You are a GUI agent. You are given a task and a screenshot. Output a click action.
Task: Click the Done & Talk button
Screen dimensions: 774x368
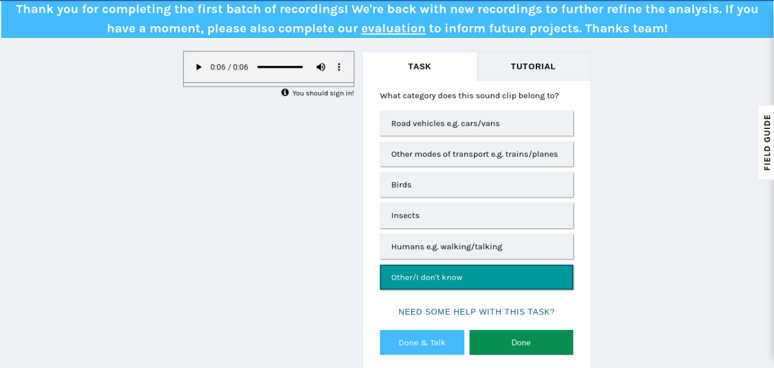tap(422, 343)
